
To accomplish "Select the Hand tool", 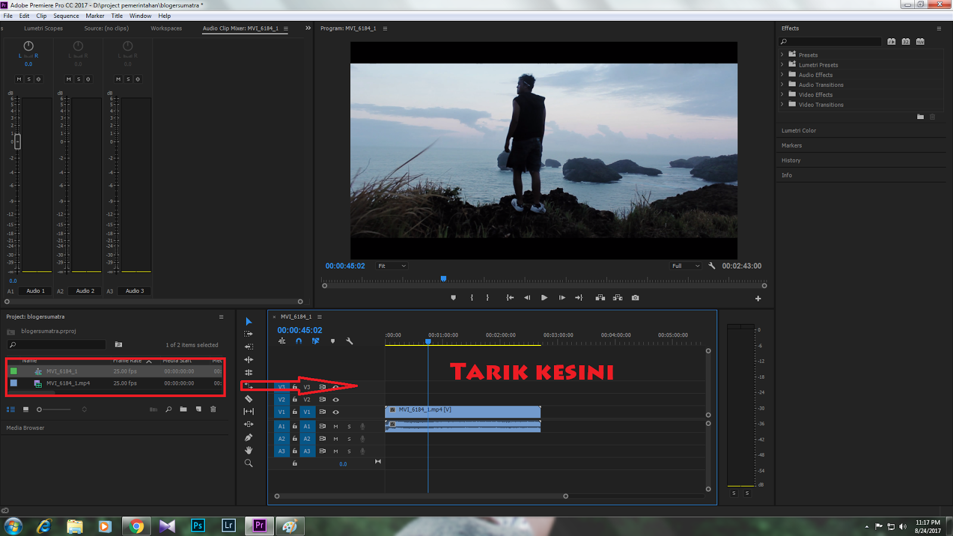I will tap(249, 450).
